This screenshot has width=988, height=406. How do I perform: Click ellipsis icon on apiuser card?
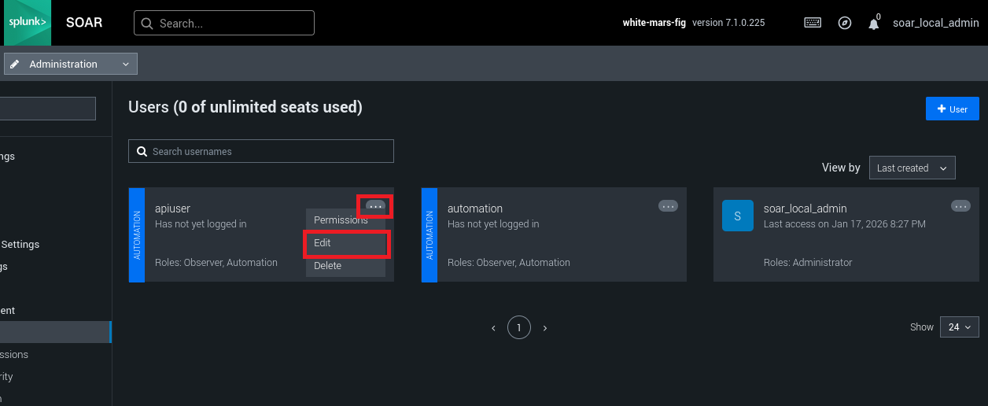pos(375,206)
